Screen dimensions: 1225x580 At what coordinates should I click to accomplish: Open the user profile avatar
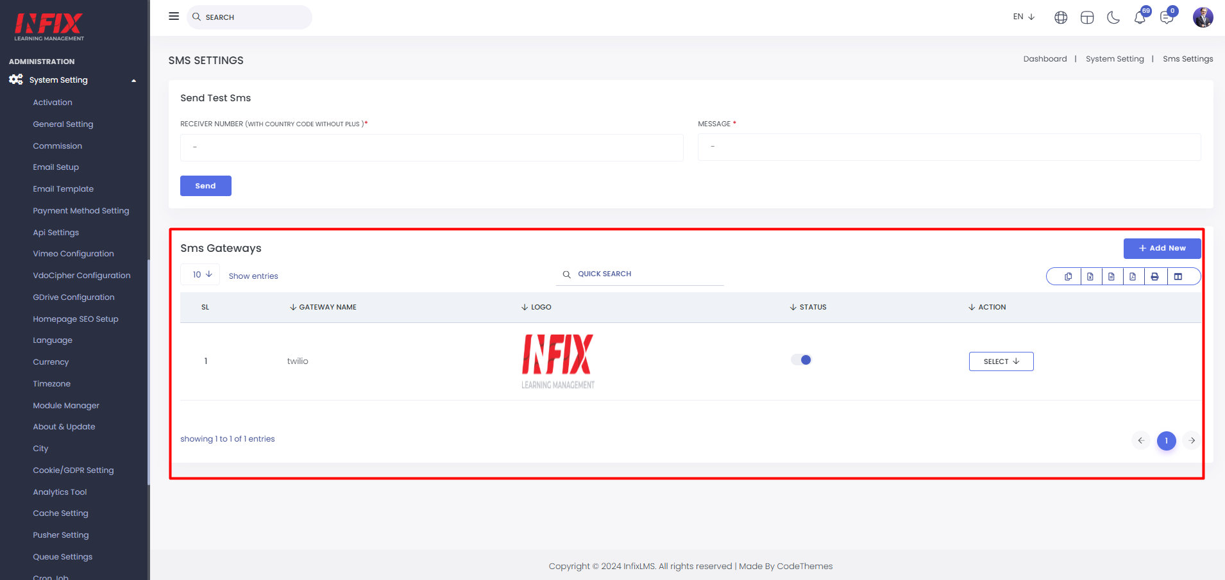[1203, 17]
